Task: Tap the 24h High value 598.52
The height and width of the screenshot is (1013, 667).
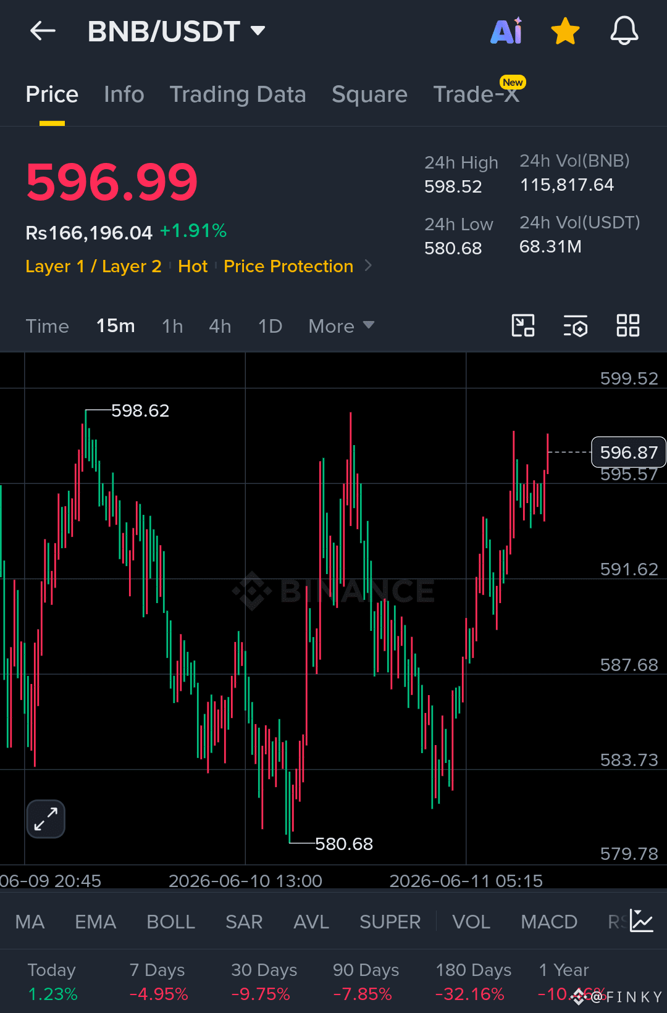Action: (x=453, y=186)
